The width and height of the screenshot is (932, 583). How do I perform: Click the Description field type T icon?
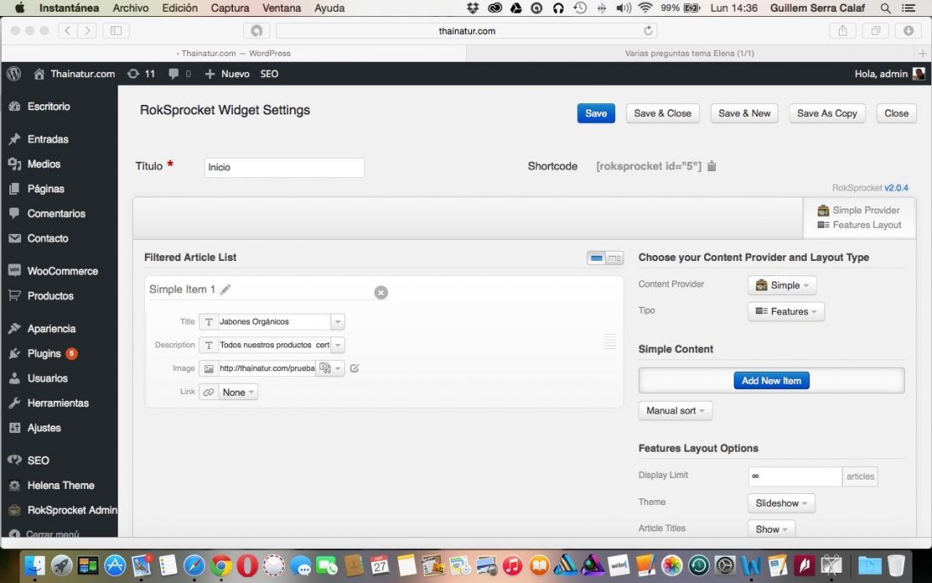click(x=208, y=345)
